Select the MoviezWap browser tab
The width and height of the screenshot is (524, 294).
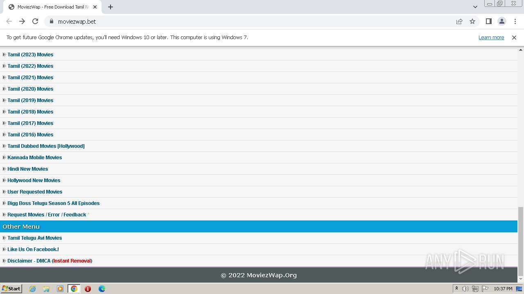tap(53, 7)
